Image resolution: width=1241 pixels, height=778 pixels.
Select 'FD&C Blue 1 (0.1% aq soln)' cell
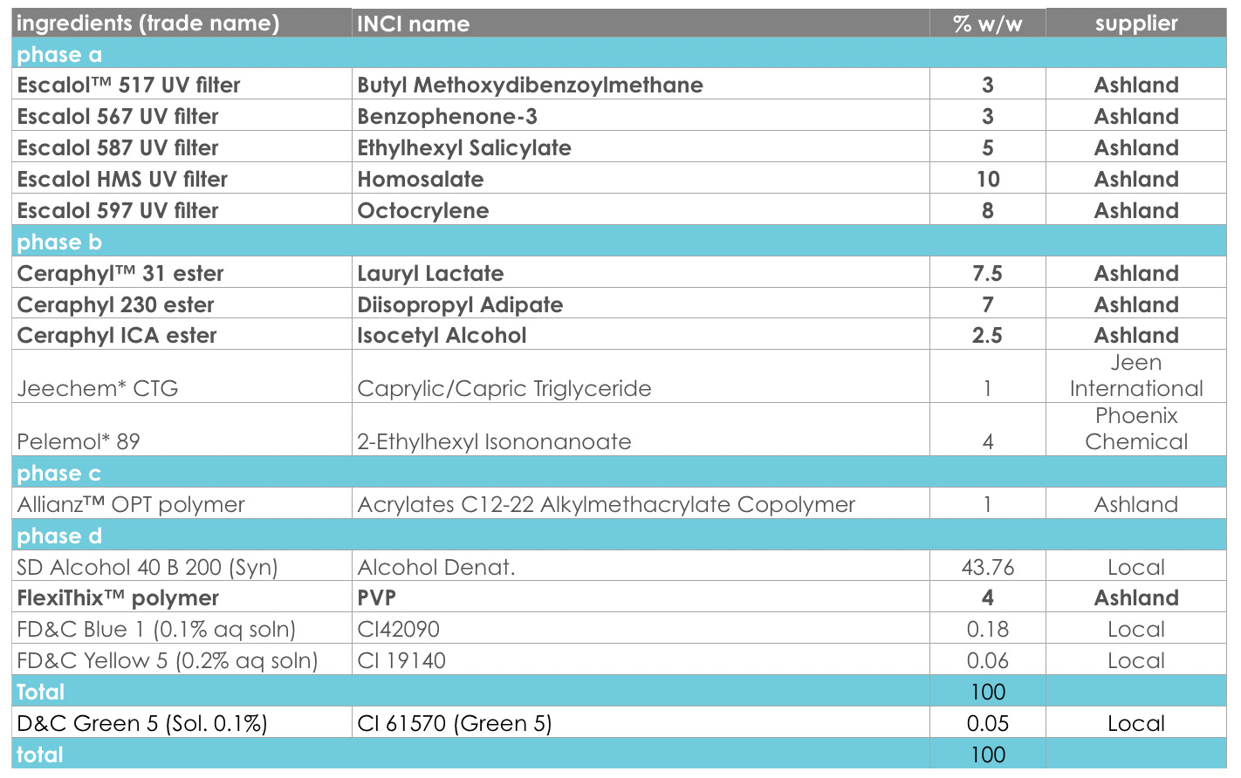(x=182, y=629)
